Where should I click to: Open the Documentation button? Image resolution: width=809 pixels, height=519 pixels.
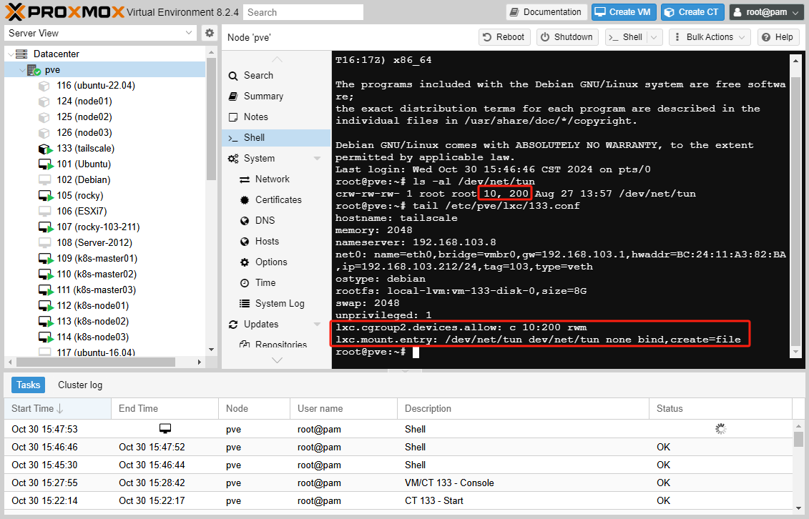coord(546,12)
